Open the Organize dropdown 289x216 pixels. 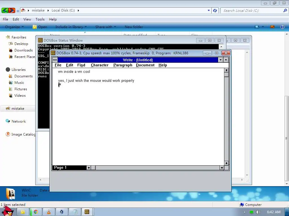click(x=14, y=27)
